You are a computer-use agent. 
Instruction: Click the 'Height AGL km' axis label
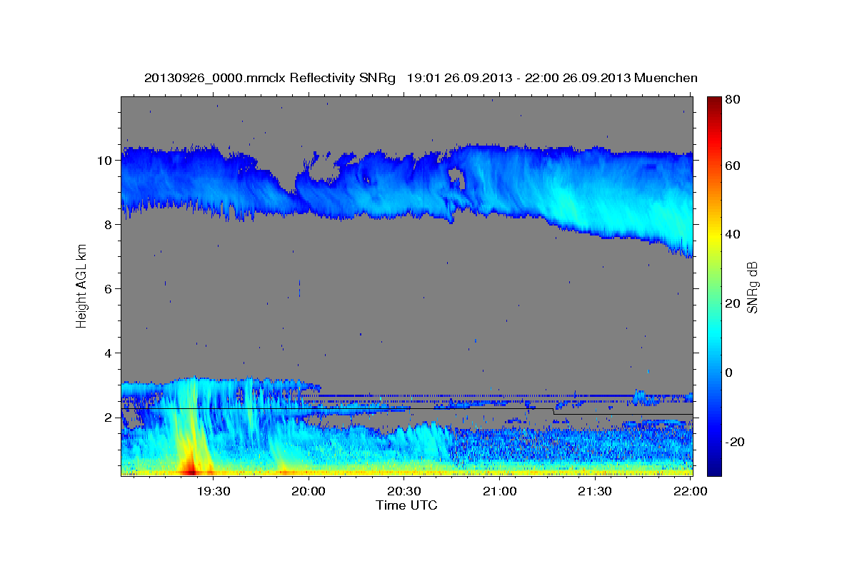tap(82, 285)
